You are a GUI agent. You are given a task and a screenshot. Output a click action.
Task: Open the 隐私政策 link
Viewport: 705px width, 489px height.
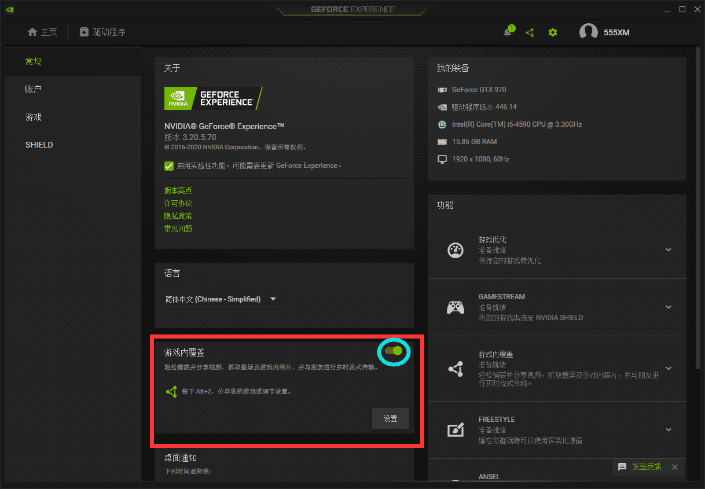(178, 216)
